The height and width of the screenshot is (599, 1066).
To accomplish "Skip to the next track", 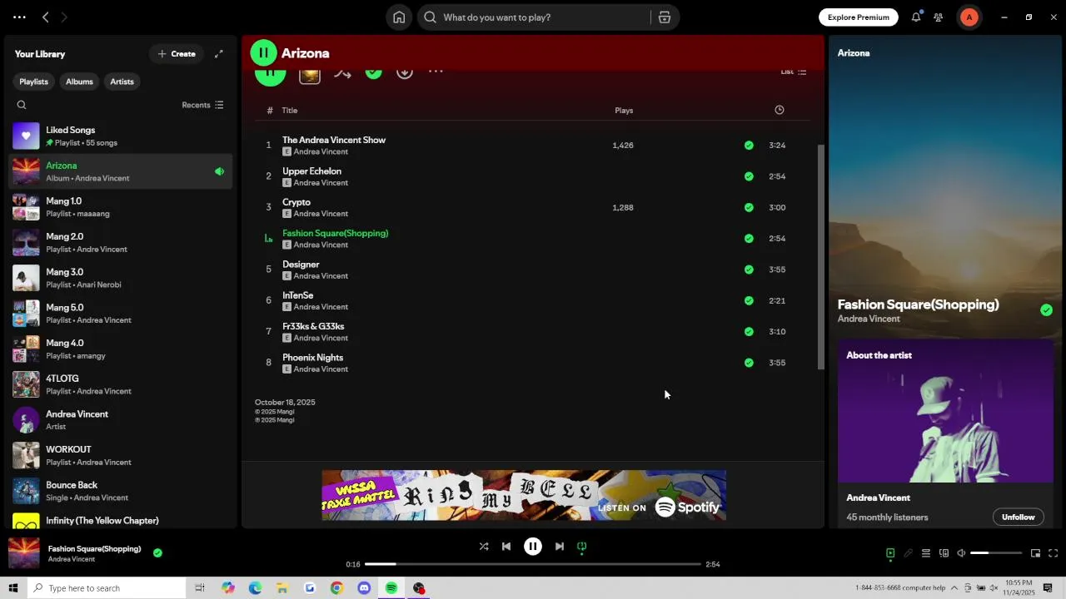I will click(x=560, y=547).
